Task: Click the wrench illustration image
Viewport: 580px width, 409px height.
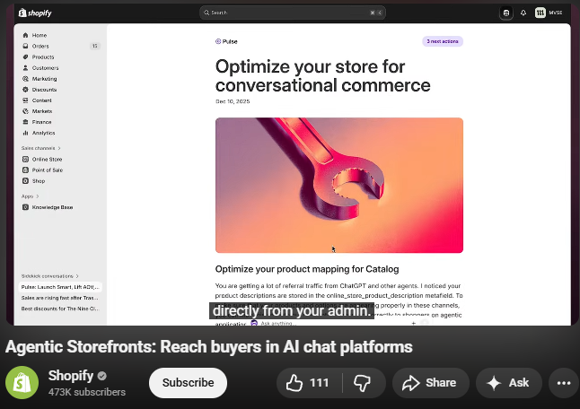Action: click(338, 185)
